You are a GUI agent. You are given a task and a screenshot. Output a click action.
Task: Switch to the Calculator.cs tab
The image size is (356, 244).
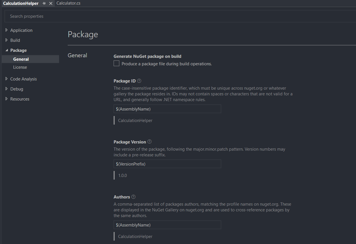click(68, 3)
